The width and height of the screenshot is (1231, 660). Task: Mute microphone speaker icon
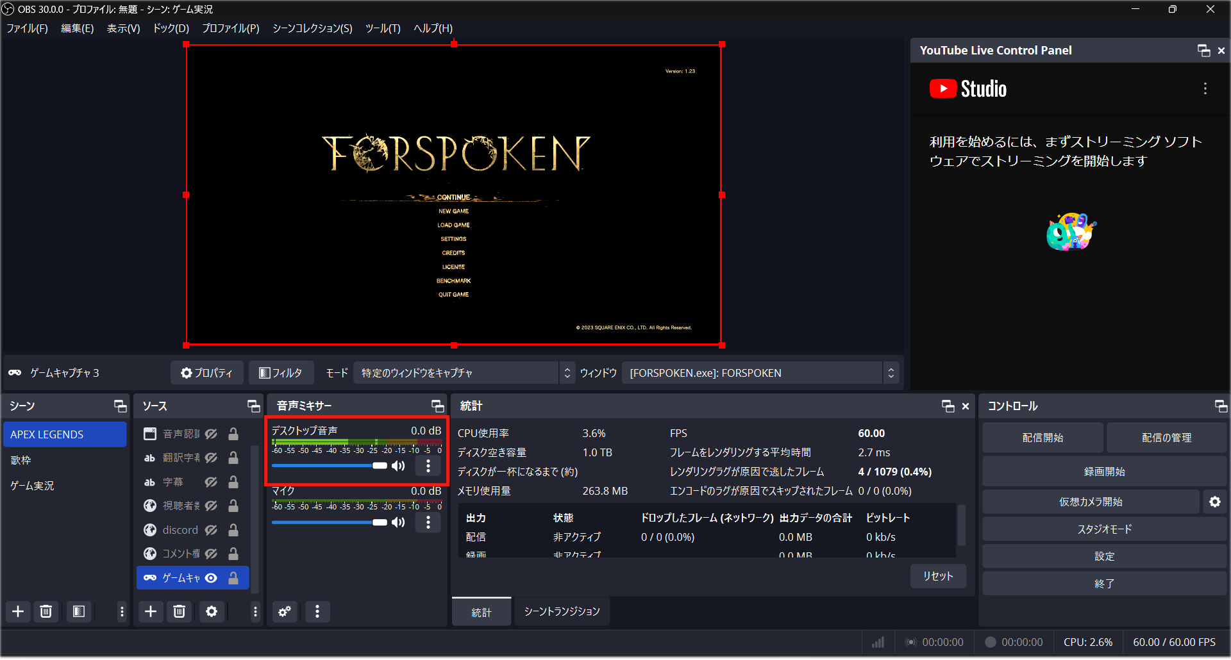(399, 523)
